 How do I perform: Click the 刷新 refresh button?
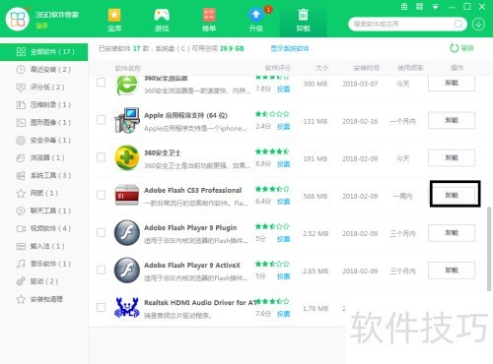pos(461,48)
